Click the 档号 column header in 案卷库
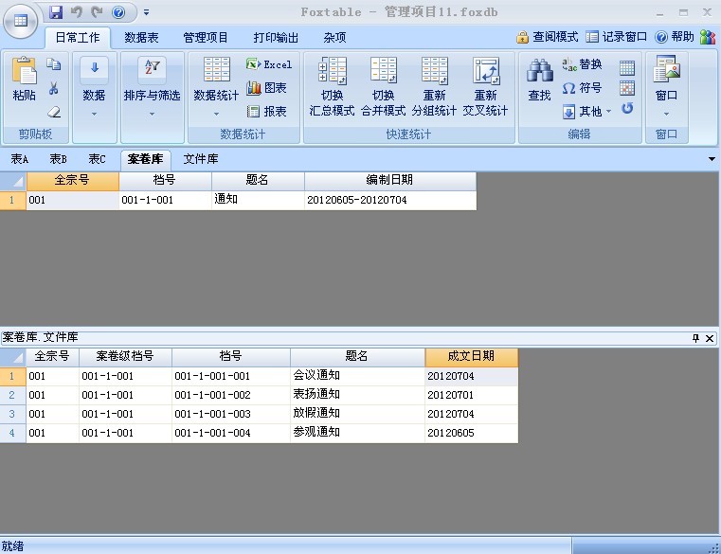 click(165, 180)
